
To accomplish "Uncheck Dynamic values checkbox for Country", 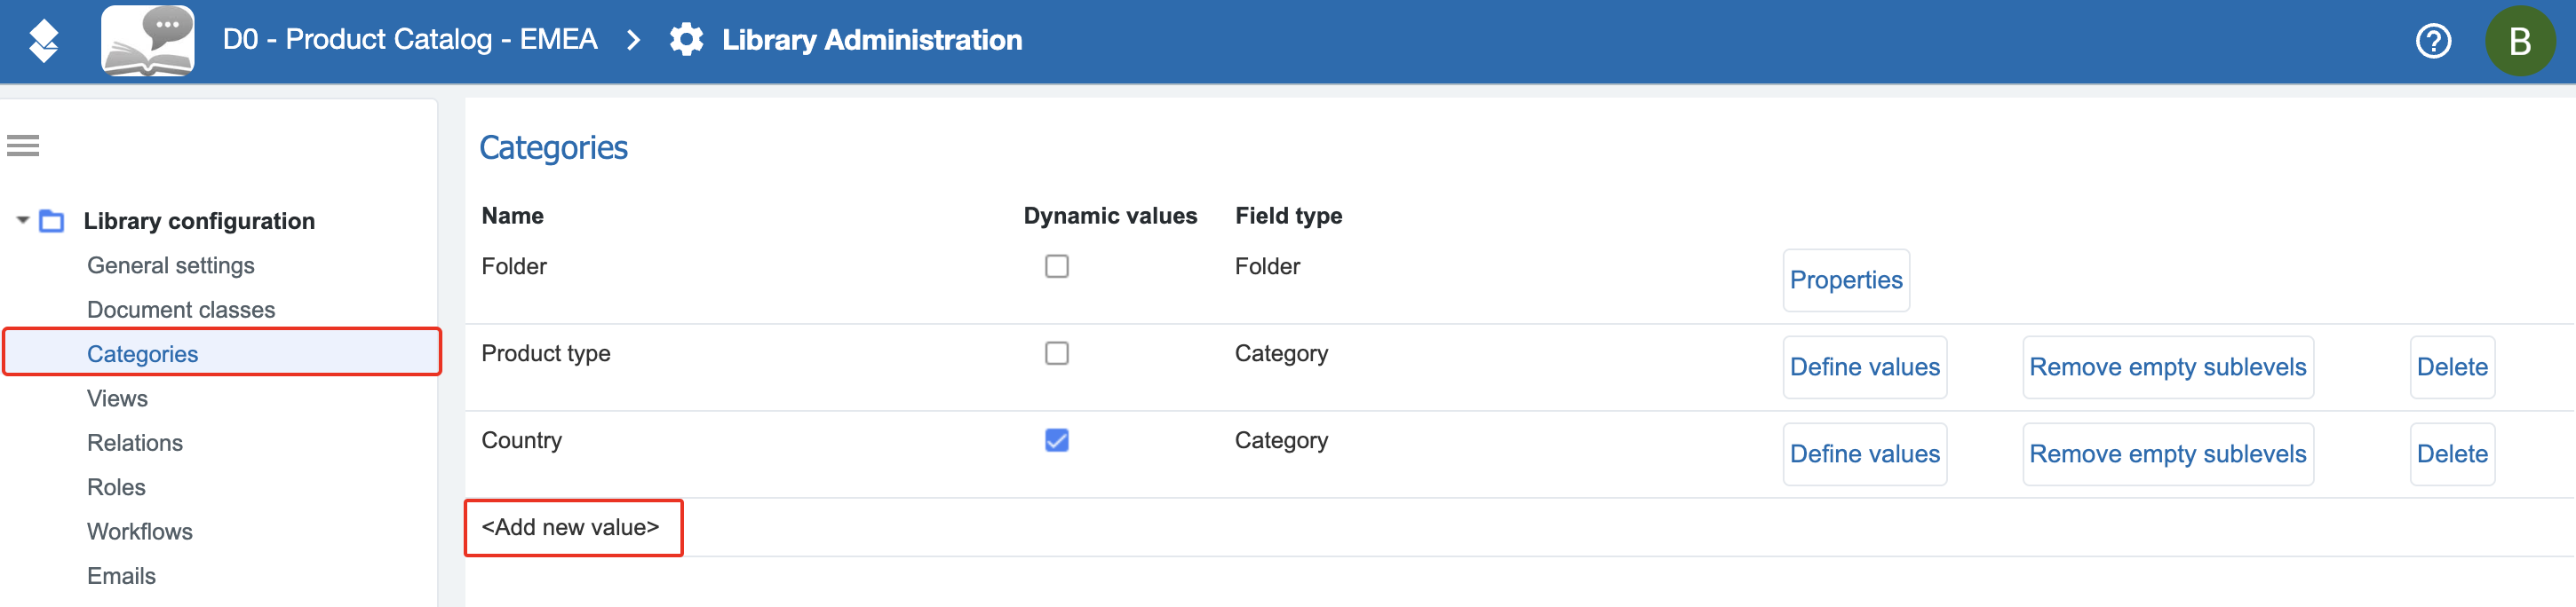I will [1056, 440].
